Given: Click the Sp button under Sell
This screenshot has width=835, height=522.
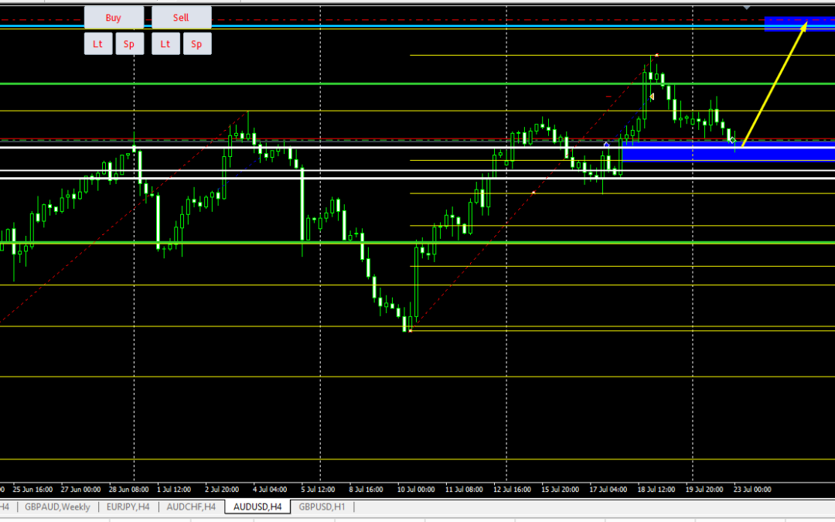Looking at the screenshot, I should coord(196,44).
